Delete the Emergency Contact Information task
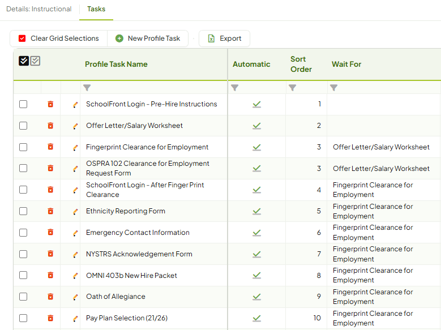This screenshot has width=441, height=330. [x=50, y=232]
